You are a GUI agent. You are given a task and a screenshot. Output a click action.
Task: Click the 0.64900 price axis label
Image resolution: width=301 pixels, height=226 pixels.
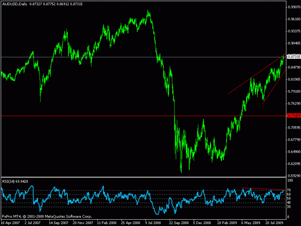coord(294,152)
